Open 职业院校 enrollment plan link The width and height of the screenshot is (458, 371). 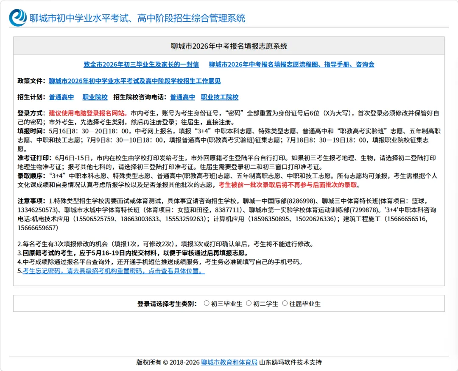coord(95,97)
